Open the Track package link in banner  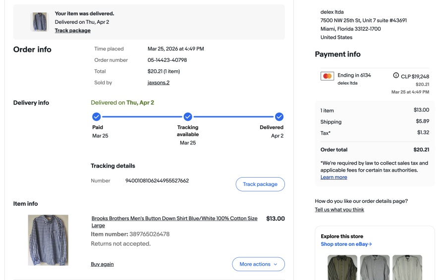click(x=72, y=31)
